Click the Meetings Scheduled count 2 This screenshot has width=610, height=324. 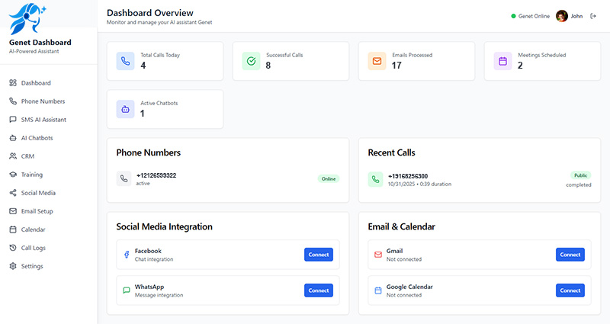pyautogui.click(x=520, y=66)
